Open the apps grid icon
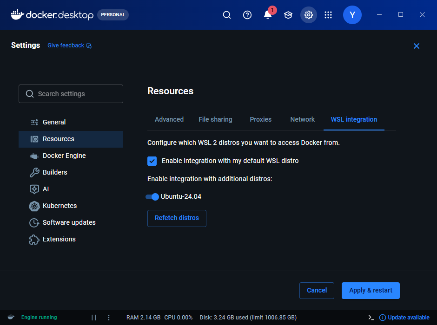Viewport: 437px width, 325px height. 328,15
